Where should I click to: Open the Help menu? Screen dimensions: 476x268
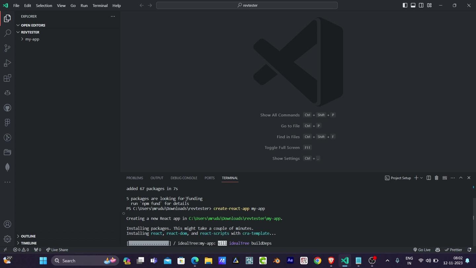pos(116,5)
